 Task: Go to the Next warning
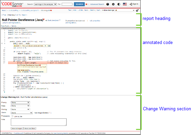coord(24,15)
